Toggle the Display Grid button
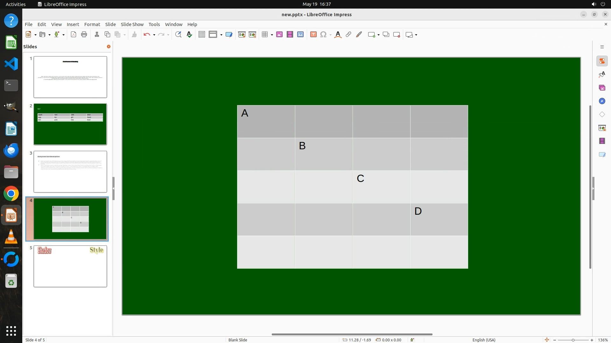This screenshot has height=343, width=611. click(201, 35)
